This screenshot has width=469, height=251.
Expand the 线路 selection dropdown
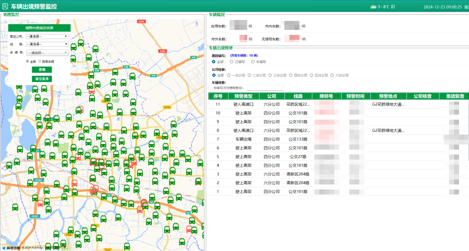[47, 44]
